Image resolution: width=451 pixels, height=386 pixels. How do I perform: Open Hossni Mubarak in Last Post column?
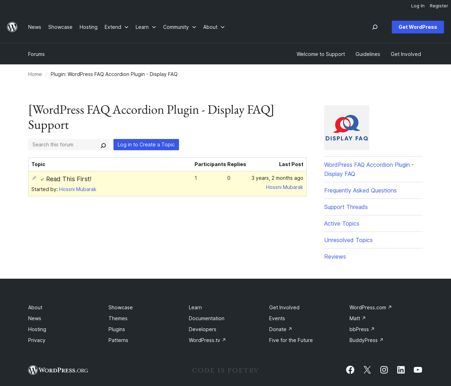[x=284, y=187]
